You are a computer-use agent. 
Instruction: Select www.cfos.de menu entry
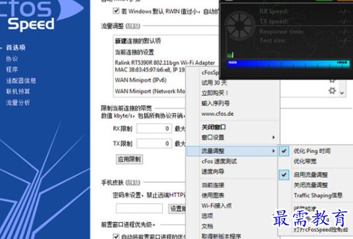point(217,114)
